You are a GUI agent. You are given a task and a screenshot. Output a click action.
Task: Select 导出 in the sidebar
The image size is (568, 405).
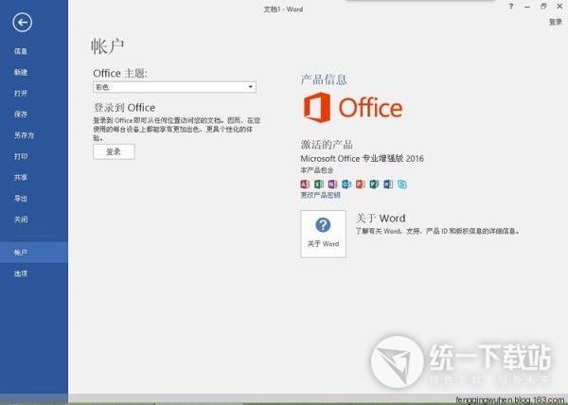click(x=21, y=198)
